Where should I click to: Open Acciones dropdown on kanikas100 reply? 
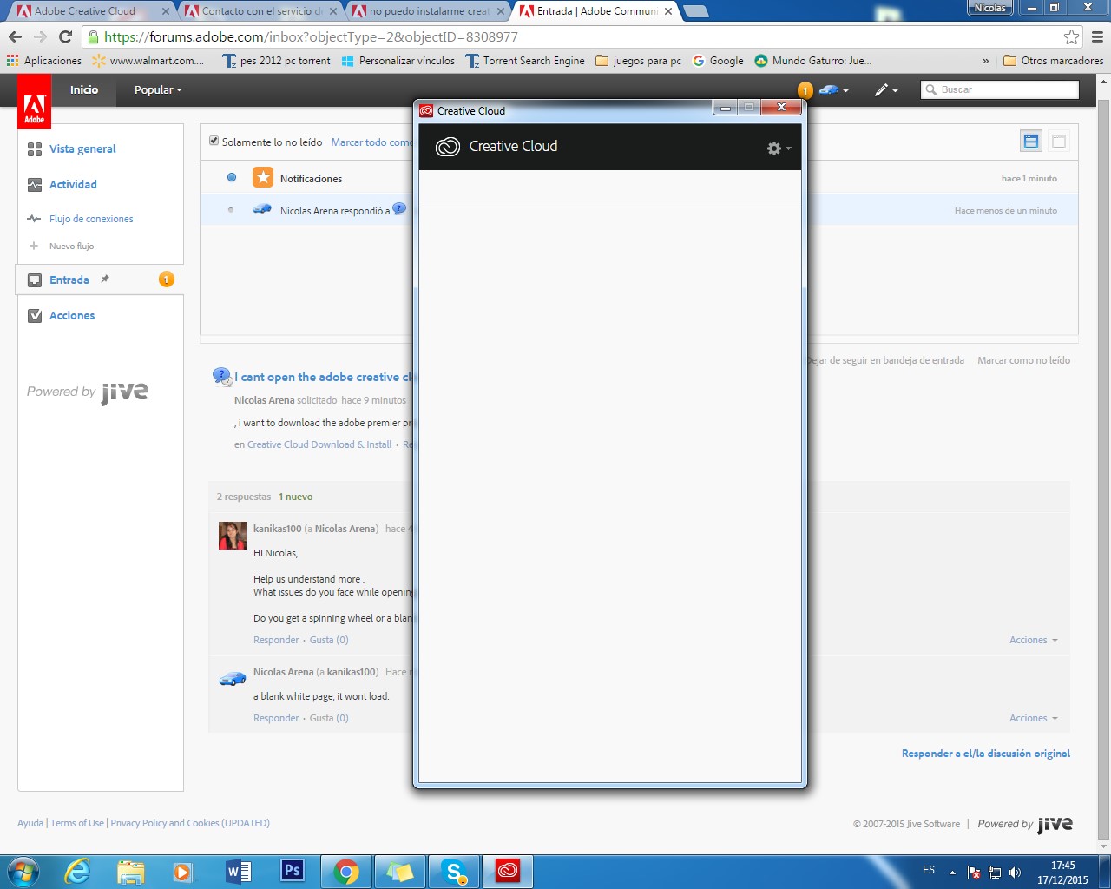tap(1033, 640)
